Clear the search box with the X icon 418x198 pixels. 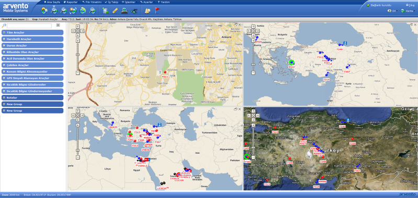coord(58,25)
